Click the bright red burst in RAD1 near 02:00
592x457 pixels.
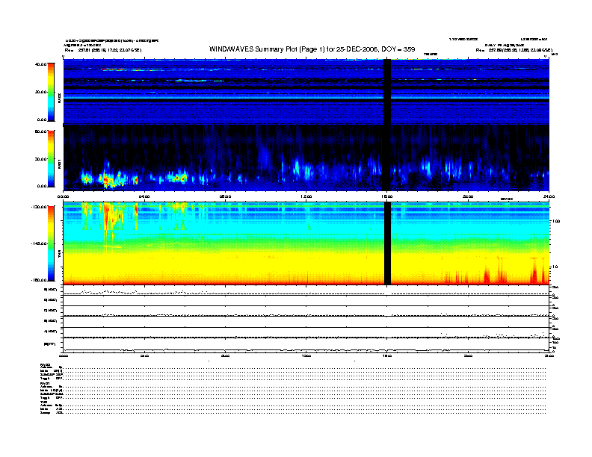pos(107,181)
